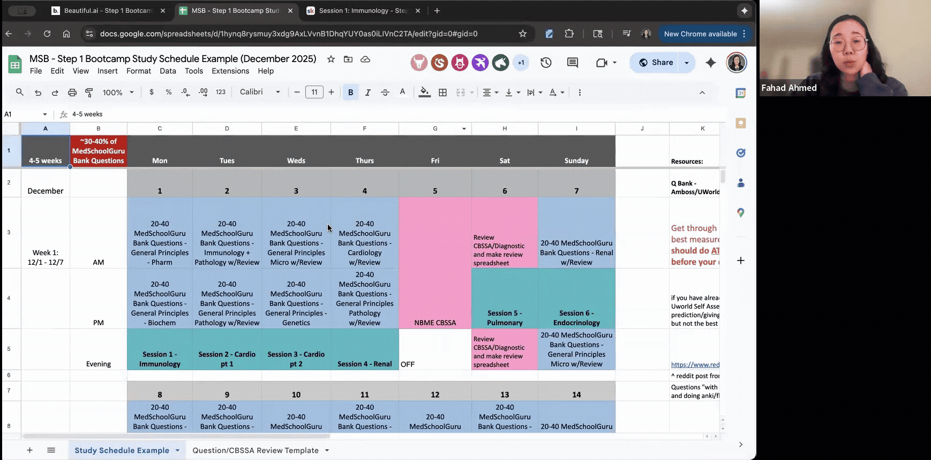Open version history clock icon

coord(546,63)
